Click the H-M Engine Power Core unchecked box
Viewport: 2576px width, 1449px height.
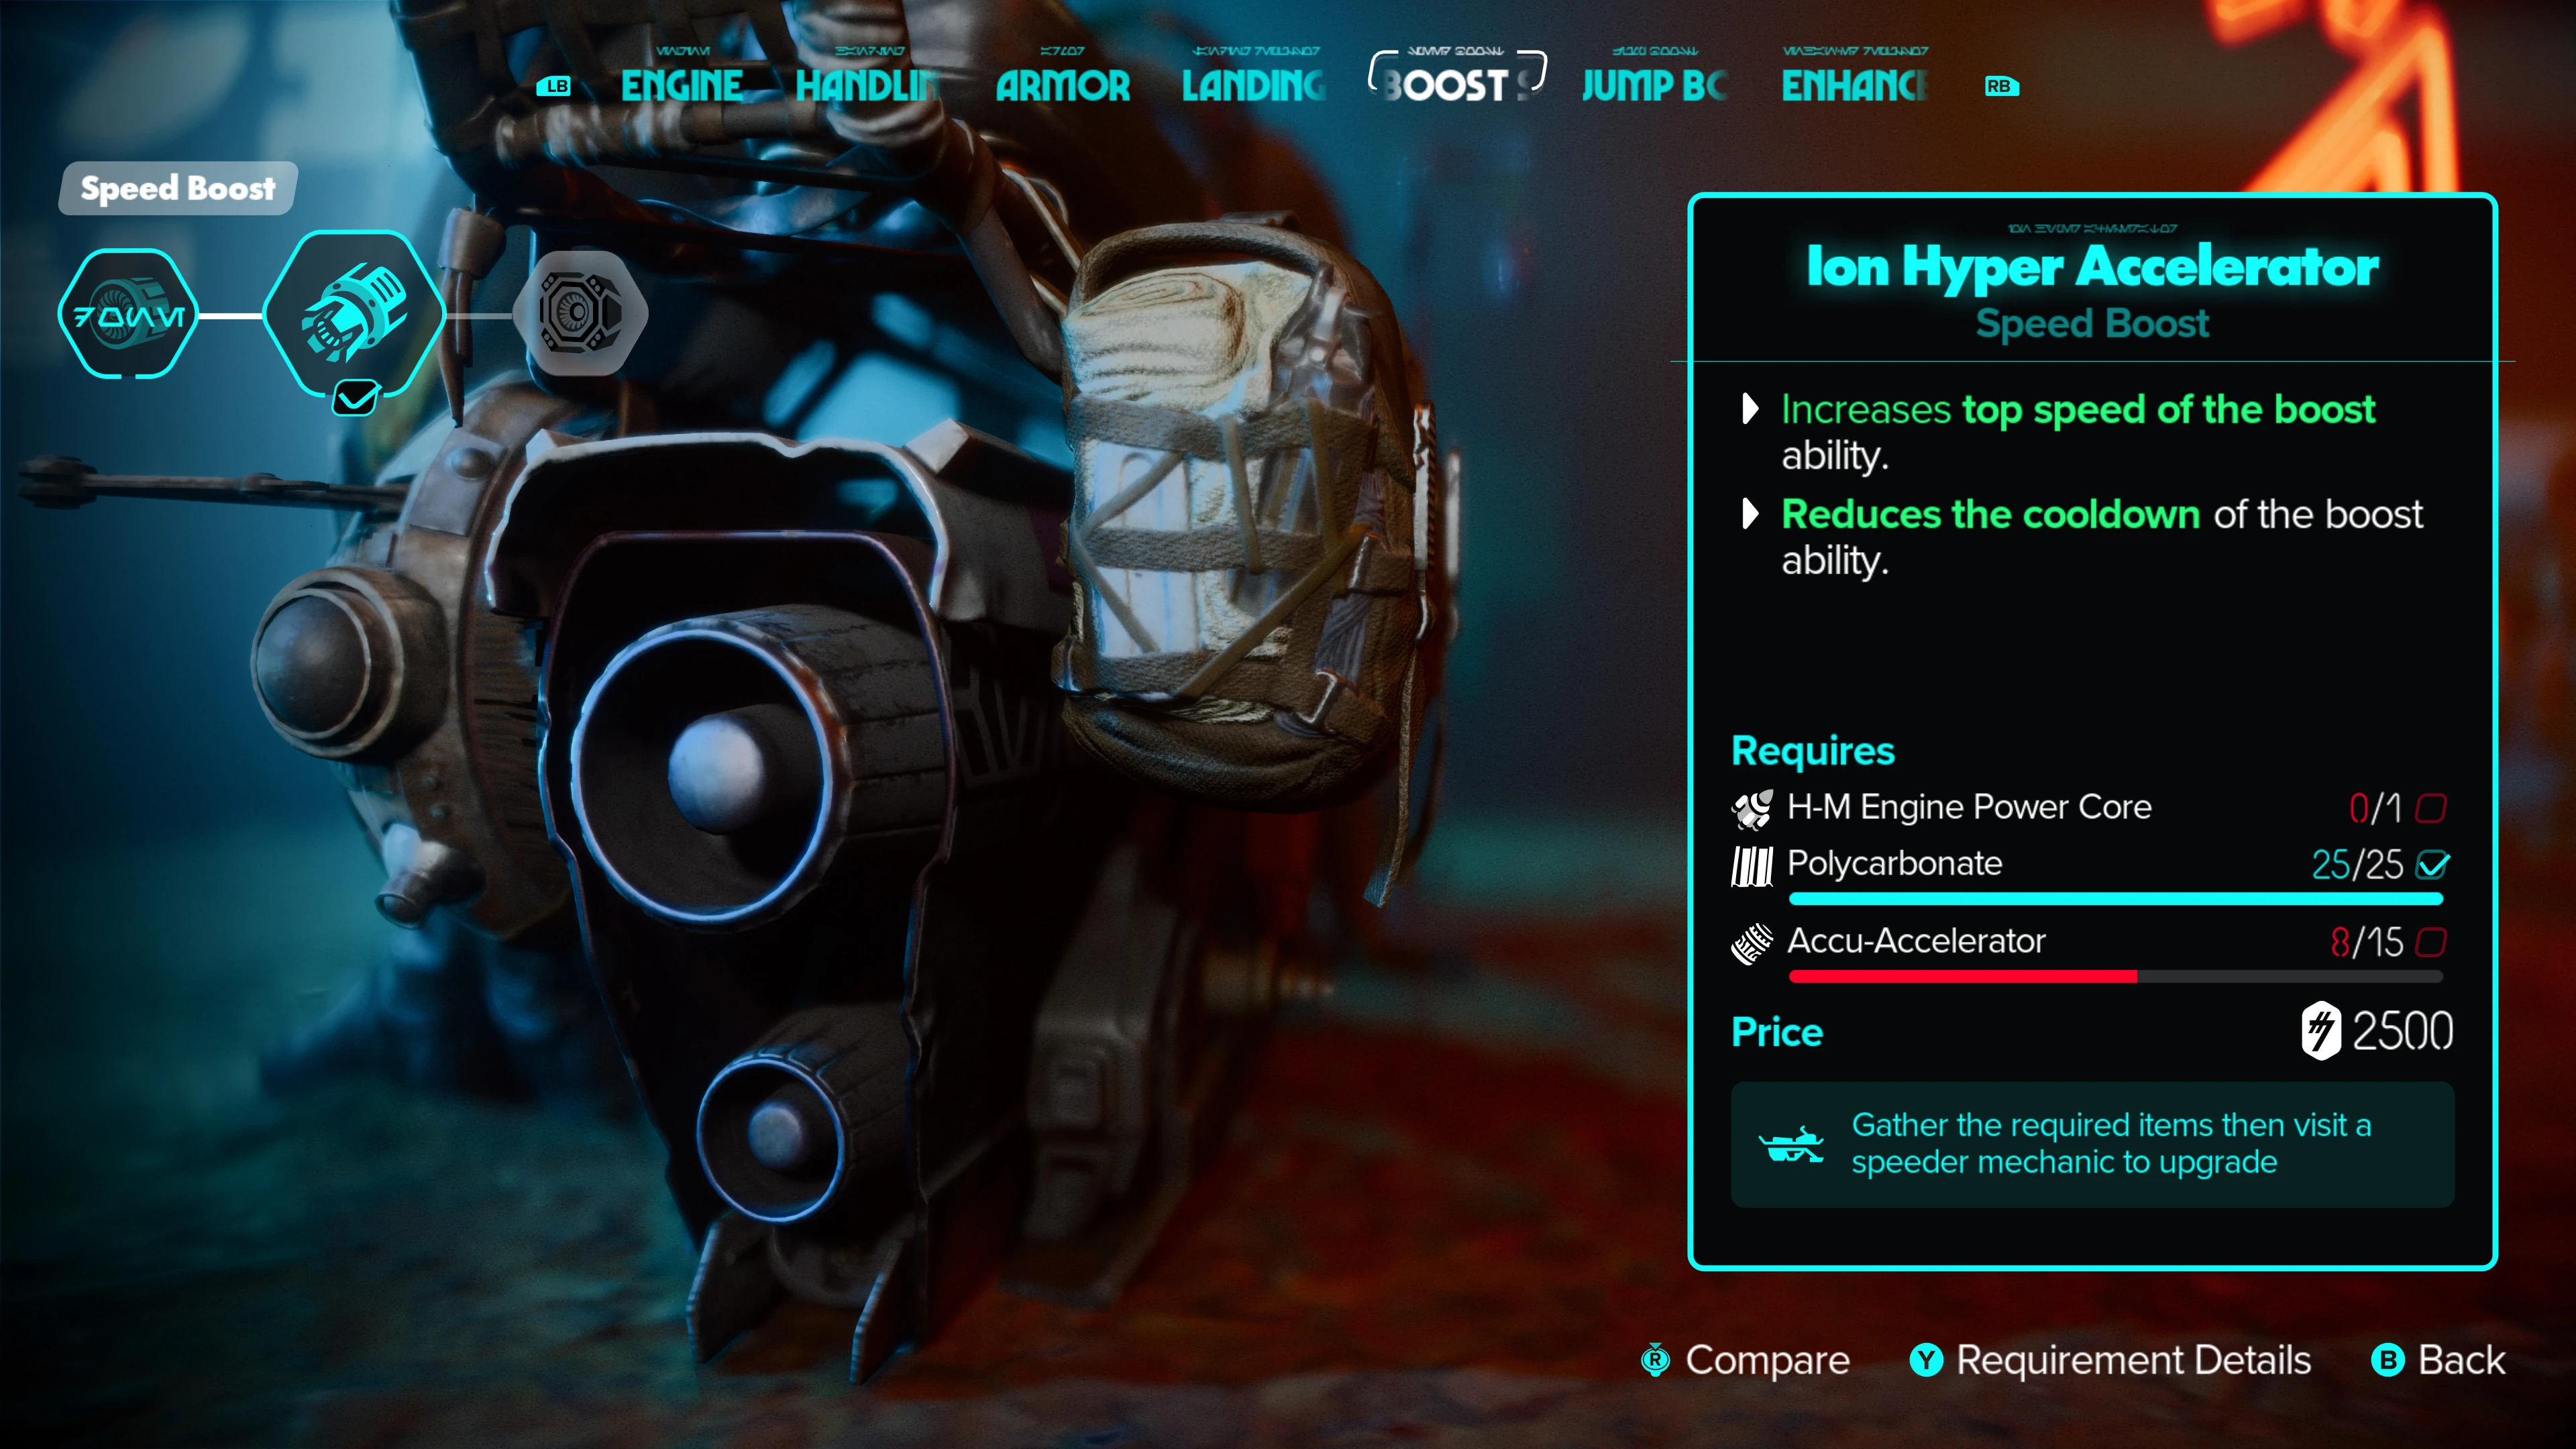pos(2431,808)
